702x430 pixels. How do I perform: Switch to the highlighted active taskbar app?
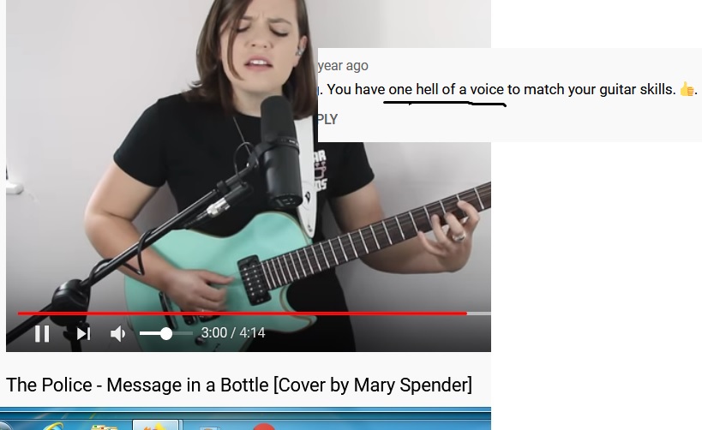click(x=155, y=425)
